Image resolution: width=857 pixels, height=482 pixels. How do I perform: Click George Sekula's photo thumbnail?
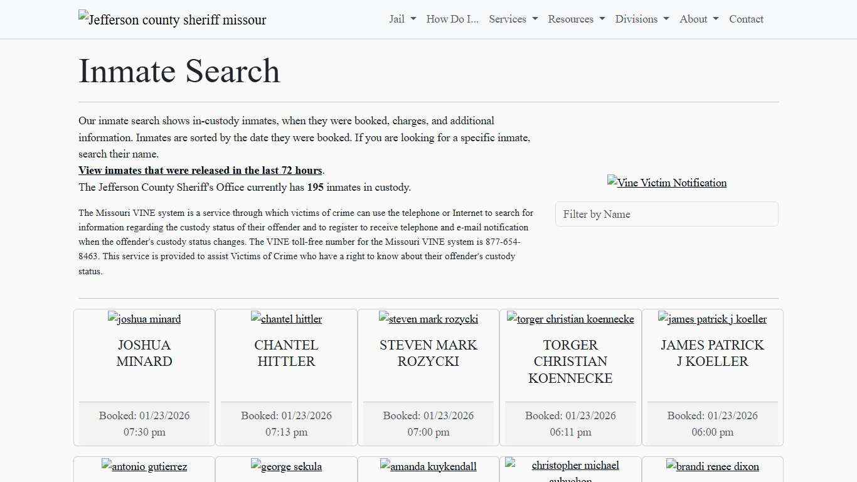[x=286, y=466]
